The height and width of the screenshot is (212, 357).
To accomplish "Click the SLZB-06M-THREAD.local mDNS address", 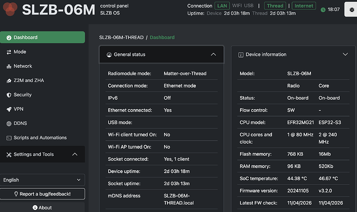I will point(179,200).
